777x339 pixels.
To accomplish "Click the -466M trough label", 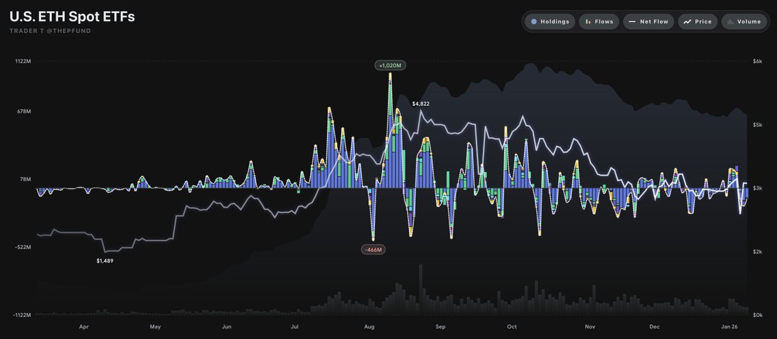I will click(x=374, y=249).
